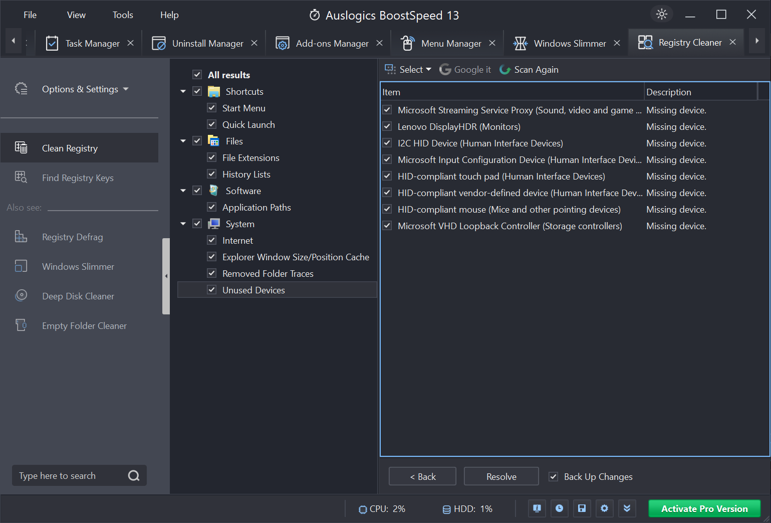
Task: Close the Add-ons Manager tab
Action: pyautogui.click(x=380, y=43)
